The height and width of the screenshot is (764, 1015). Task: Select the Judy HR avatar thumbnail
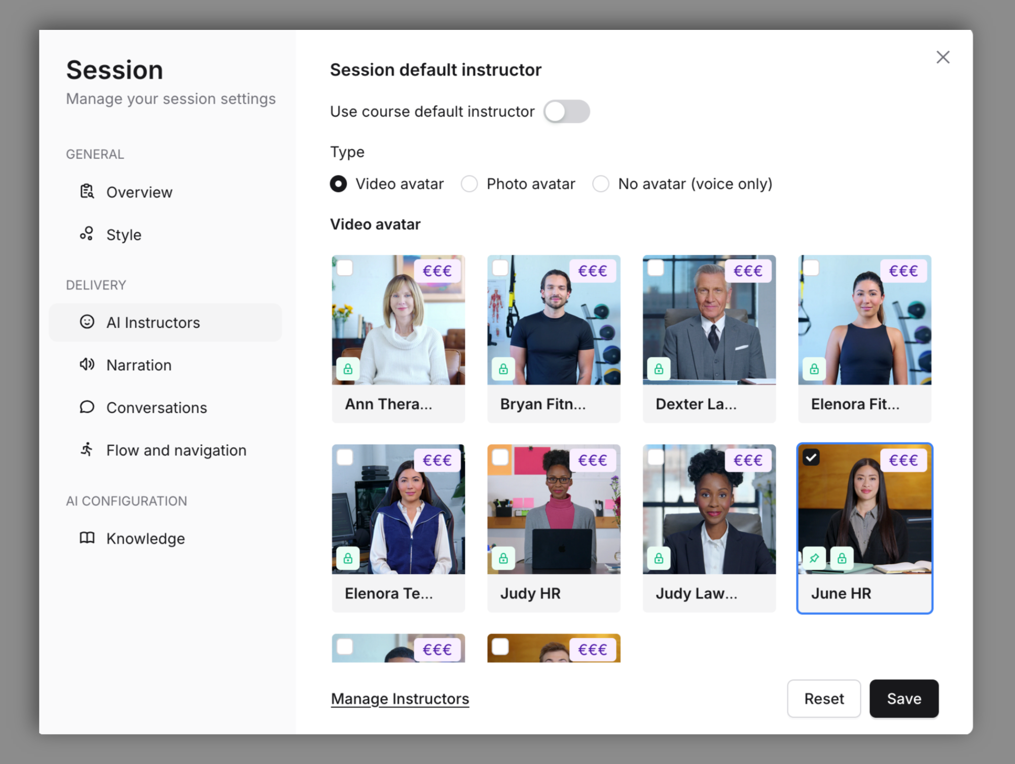[x=554, y=512]
